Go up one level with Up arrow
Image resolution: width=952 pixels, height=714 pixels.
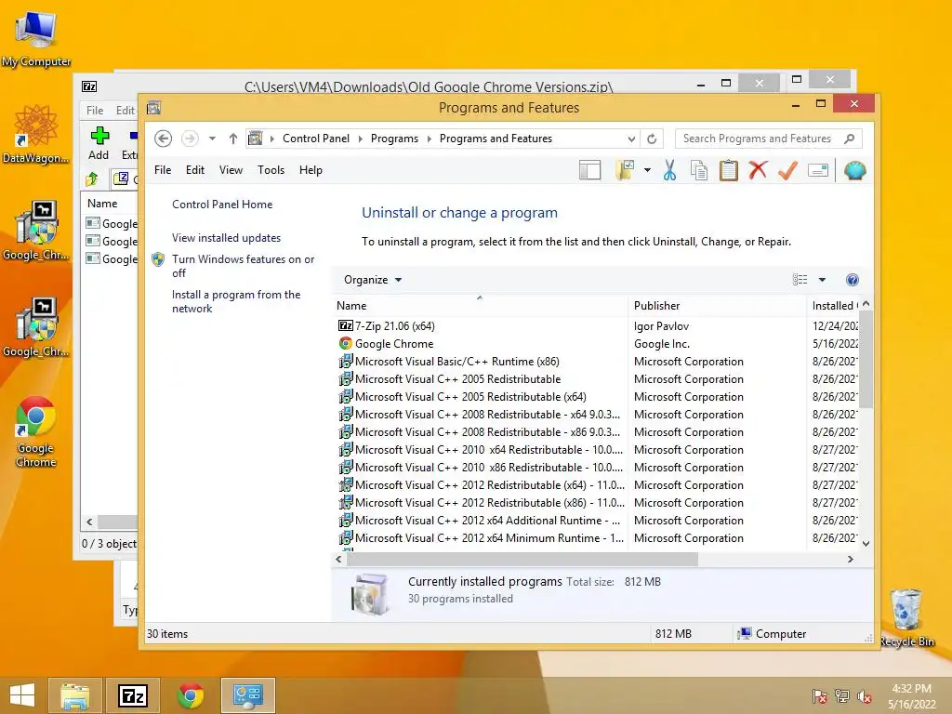click(232, 139)
